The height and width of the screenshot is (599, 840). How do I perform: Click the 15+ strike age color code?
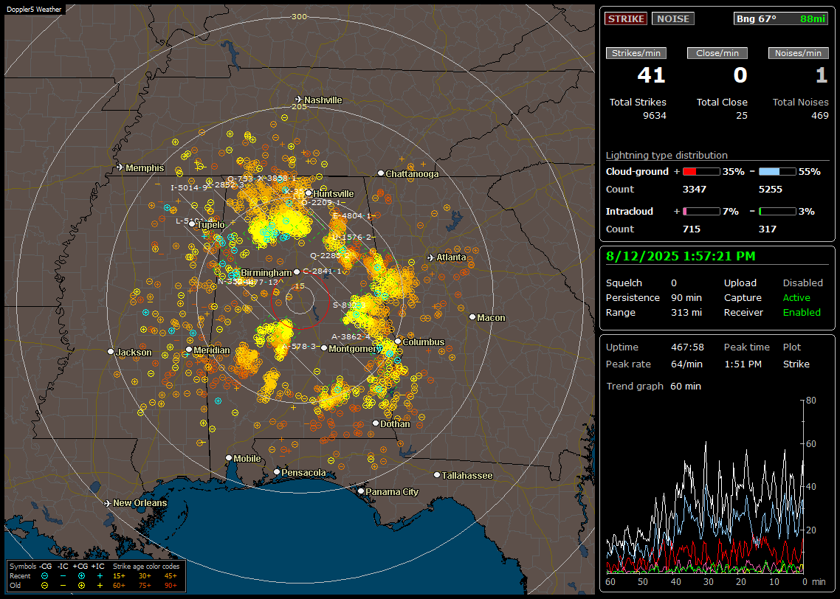[119, 576]
